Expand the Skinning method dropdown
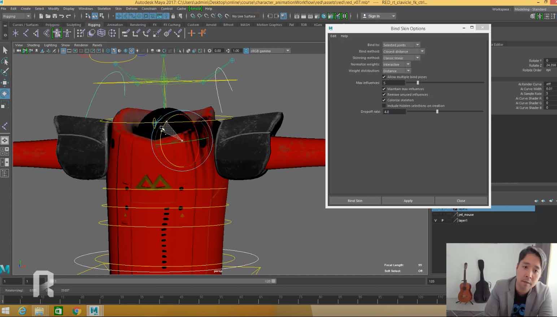Screen dimensions: 557x317 tap(401, 58)
